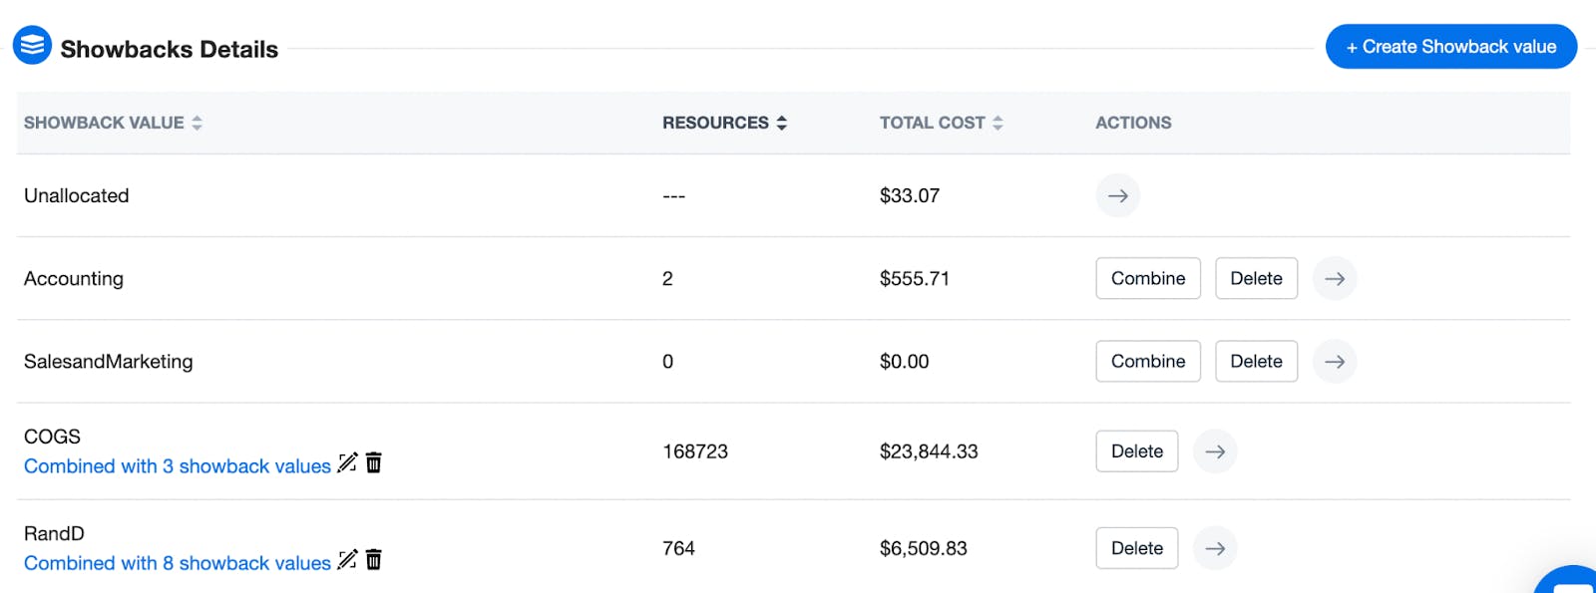
Task: Open RandD row details arrow
Action: [x=1214, y=548]
